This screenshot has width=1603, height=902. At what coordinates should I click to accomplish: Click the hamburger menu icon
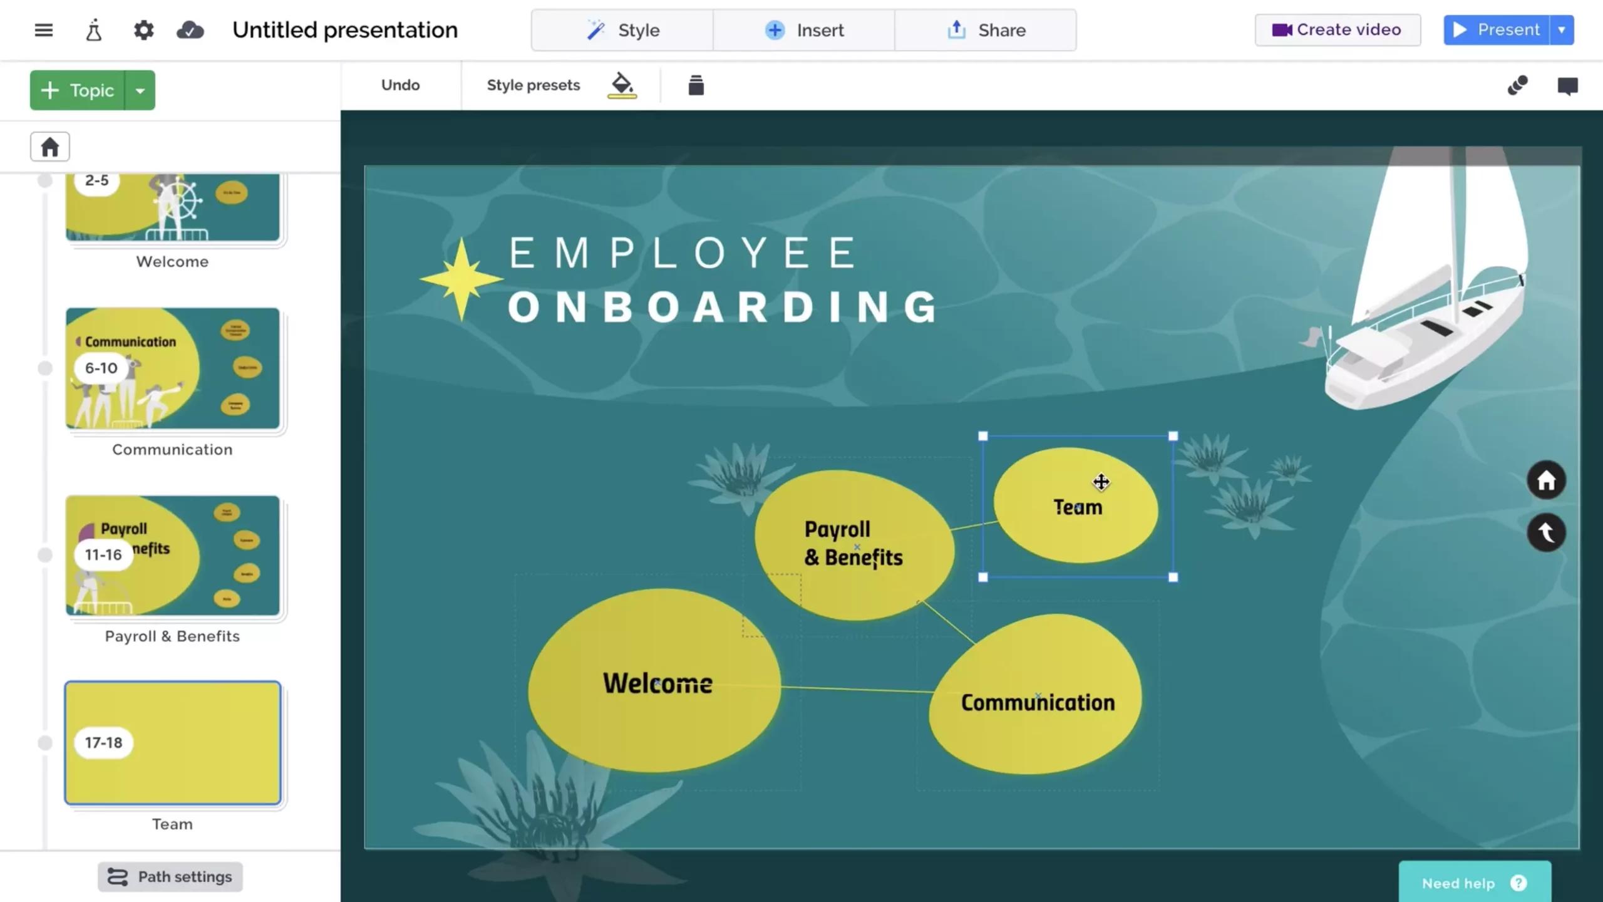[x=44, y=29]
